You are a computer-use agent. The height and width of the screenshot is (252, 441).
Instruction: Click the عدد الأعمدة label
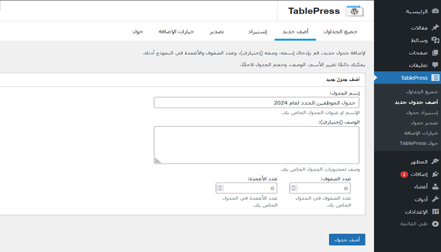click(263, 178)
